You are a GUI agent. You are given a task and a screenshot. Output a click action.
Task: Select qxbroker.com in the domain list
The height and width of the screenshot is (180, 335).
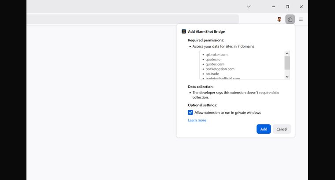coord(216,55)
